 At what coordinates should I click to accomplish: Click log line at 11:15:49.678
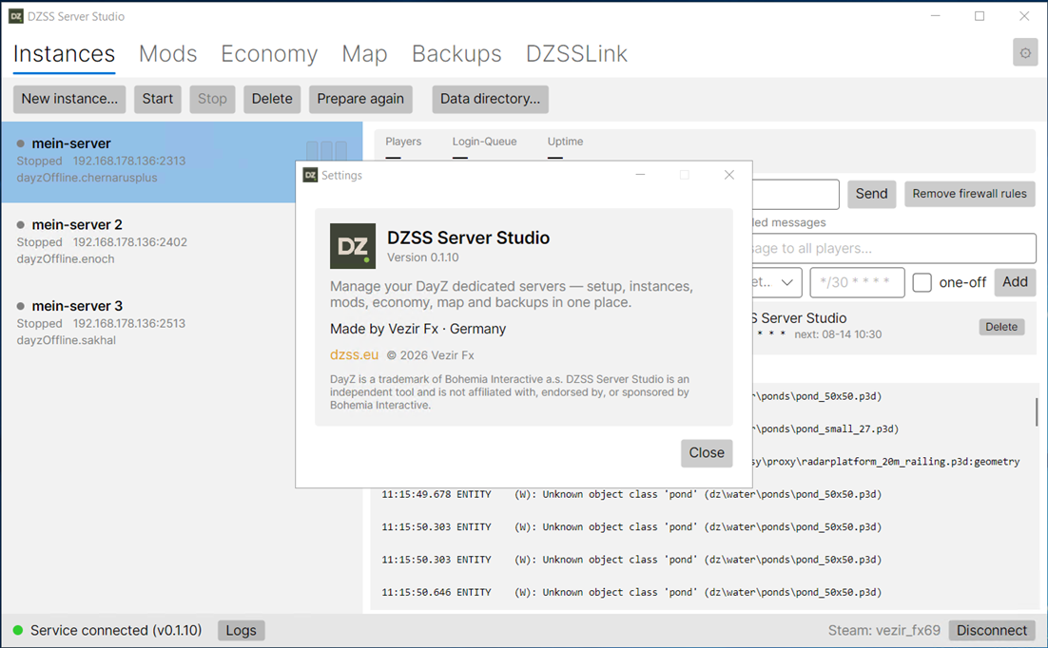(631, 494)
